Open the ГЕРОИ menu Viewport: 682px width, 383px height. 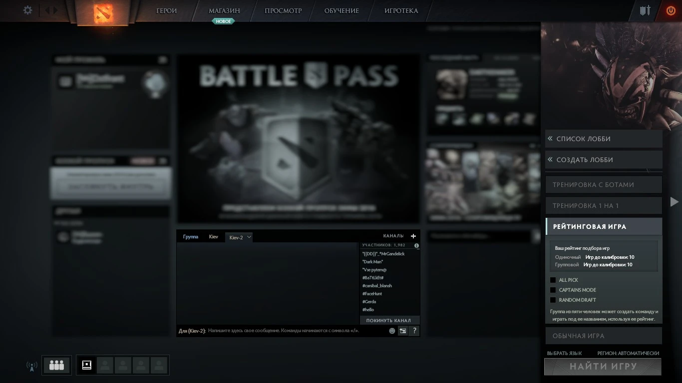tap(167, 10)
